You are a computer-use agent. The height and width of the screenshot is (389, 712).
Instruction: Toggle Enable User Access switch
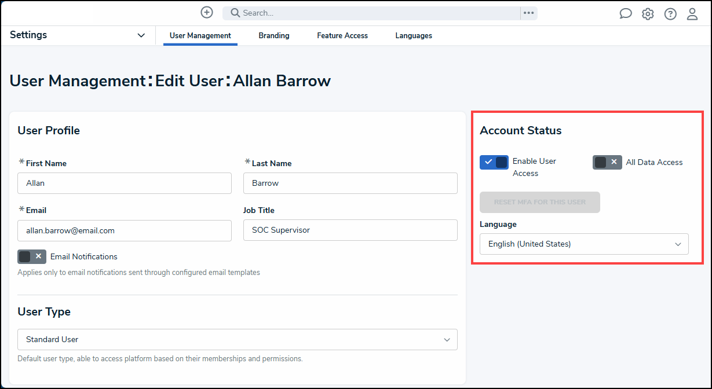[x=494, y=162]
